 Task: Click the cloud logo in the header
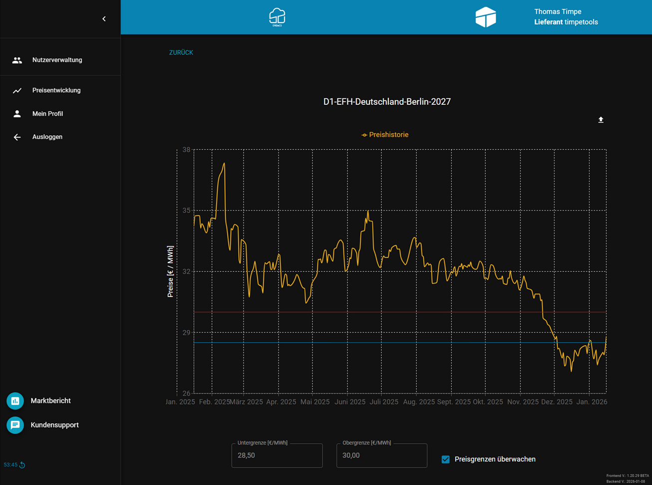click(x=277, y=17)
